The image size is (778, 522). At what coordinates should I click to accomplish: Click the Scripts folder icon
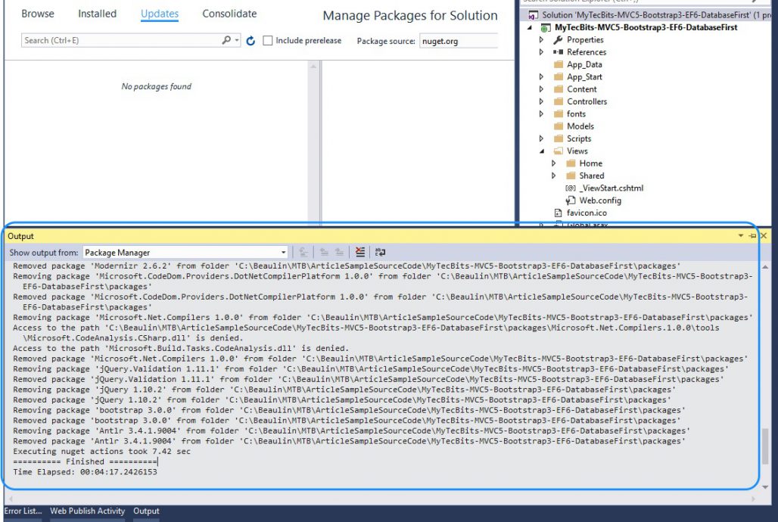click(x=559, y=138)
